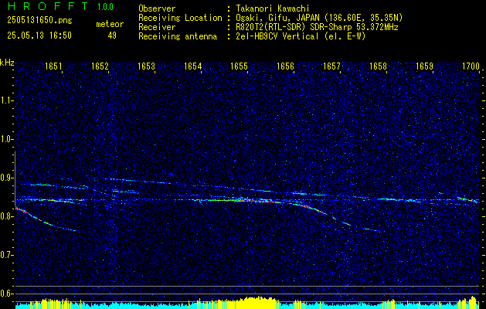
Task: Click the 0.8 kHz axis label
Action: tap(5, 216)
